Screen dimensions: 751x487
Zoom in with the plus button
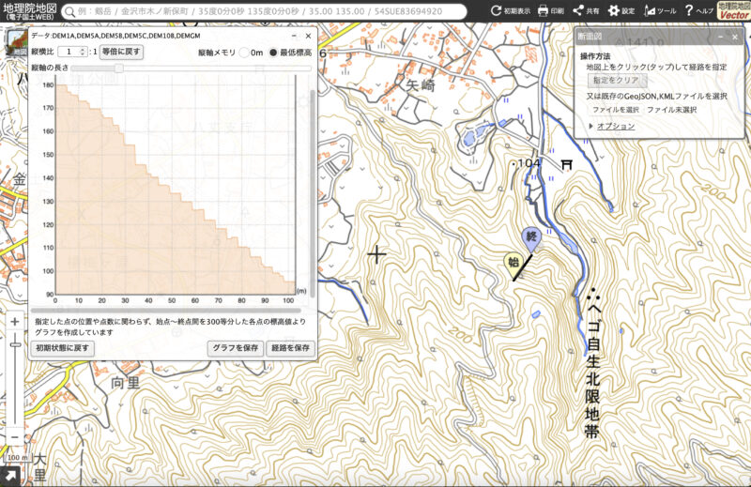click(x=15, y=322)
